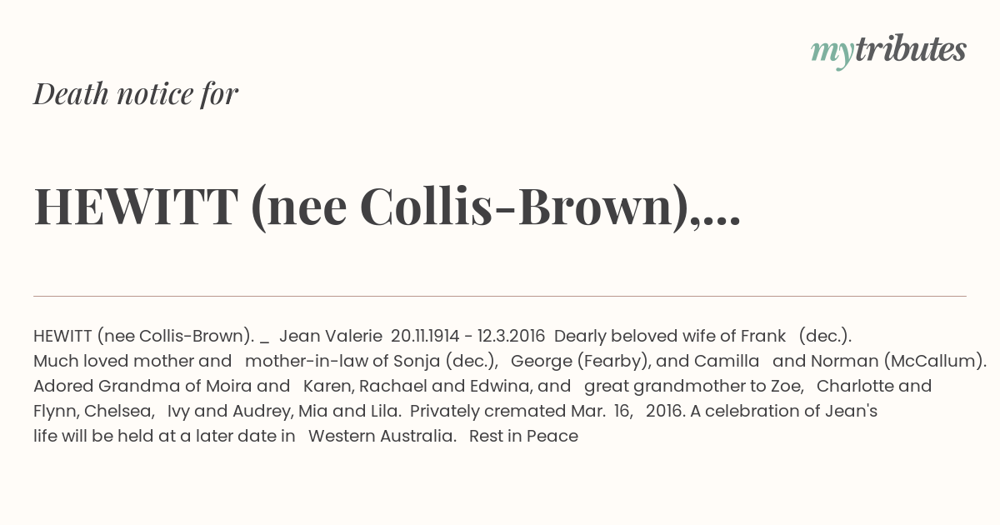The image size is (1000, 525).
Task: Click "Flynn, Chelsea" text
Action: [93, 411]
